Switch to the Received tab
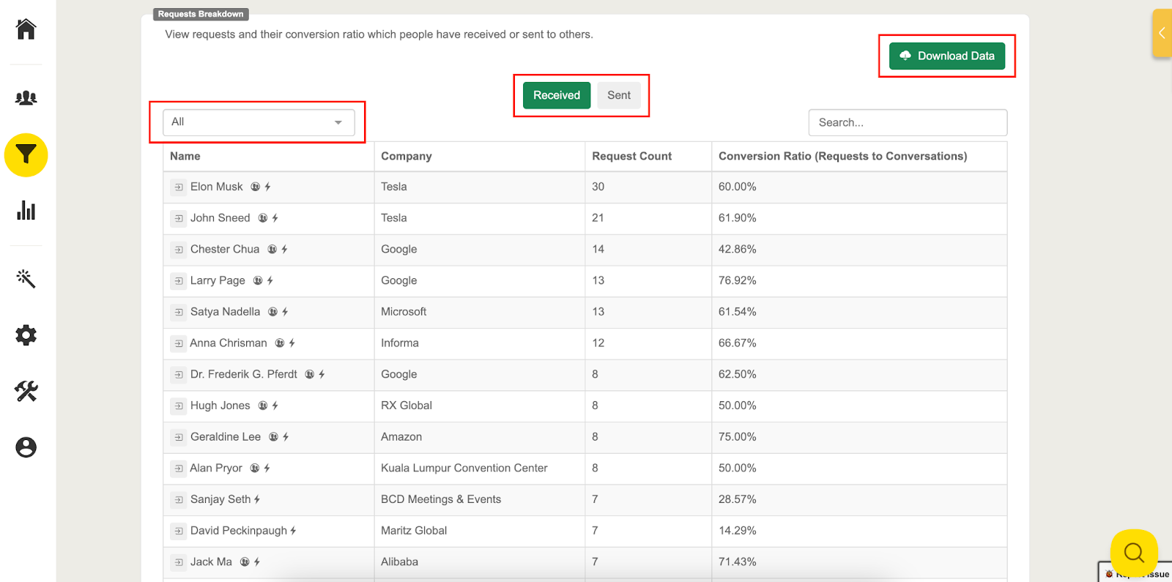This screenshot has width=1172, height=582. click(x=557, y=95)
